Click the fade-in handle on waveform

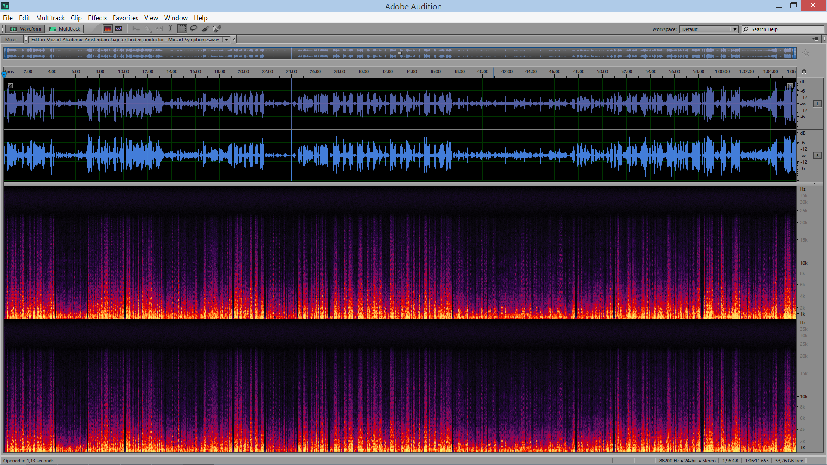point(10,86)
